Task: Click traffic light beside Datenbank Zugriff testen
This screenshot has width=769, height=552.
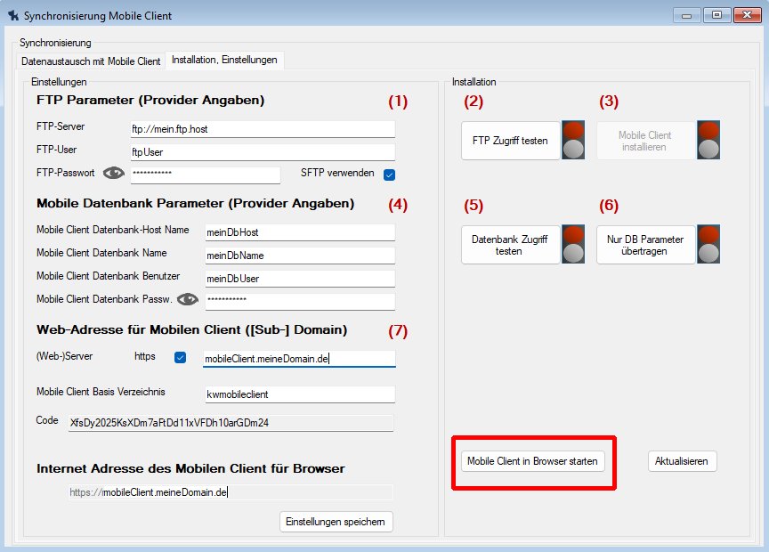Action: 574,244
